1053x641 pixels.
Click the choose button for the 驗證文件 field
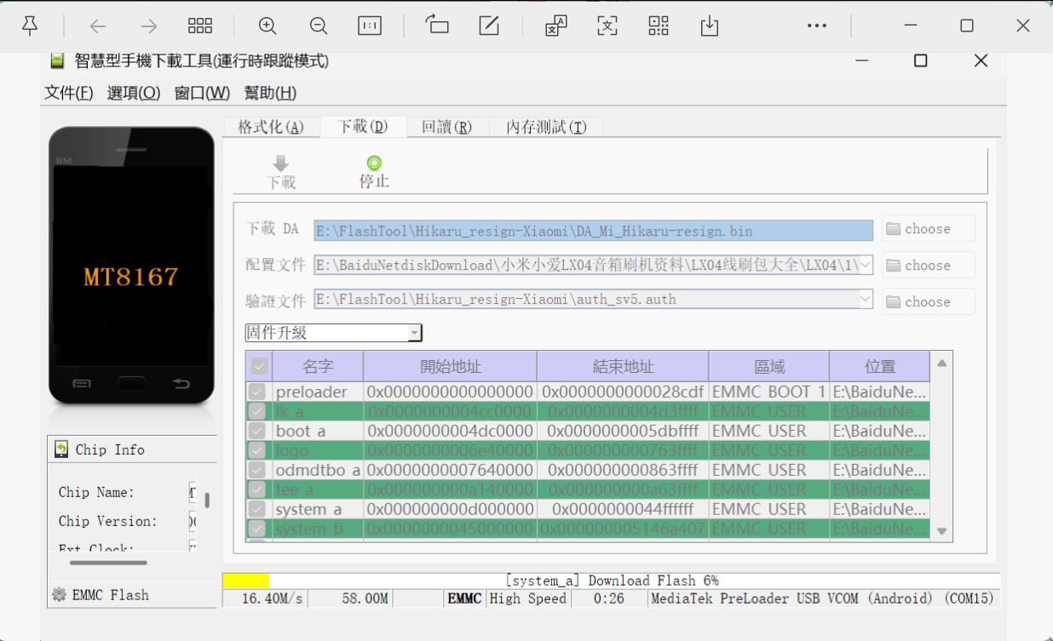click(928, 300)
